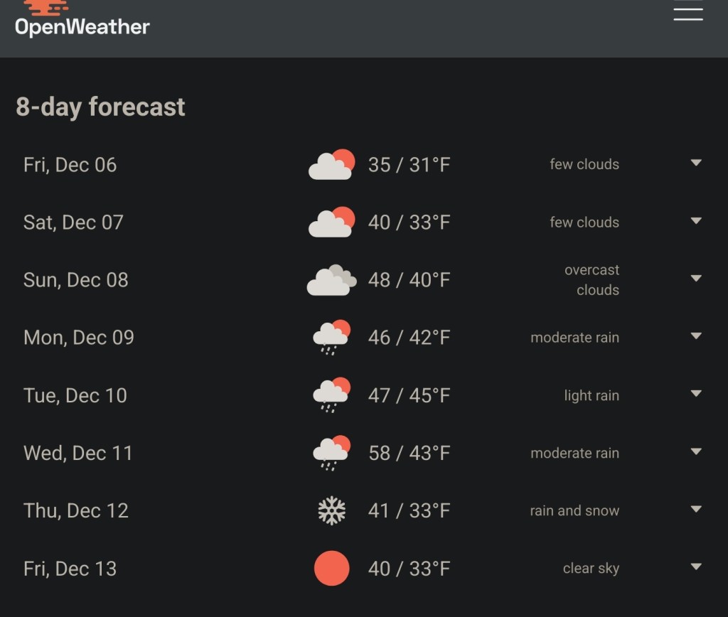Click the clear sky sun icon for Dec 13

(331, 568)
